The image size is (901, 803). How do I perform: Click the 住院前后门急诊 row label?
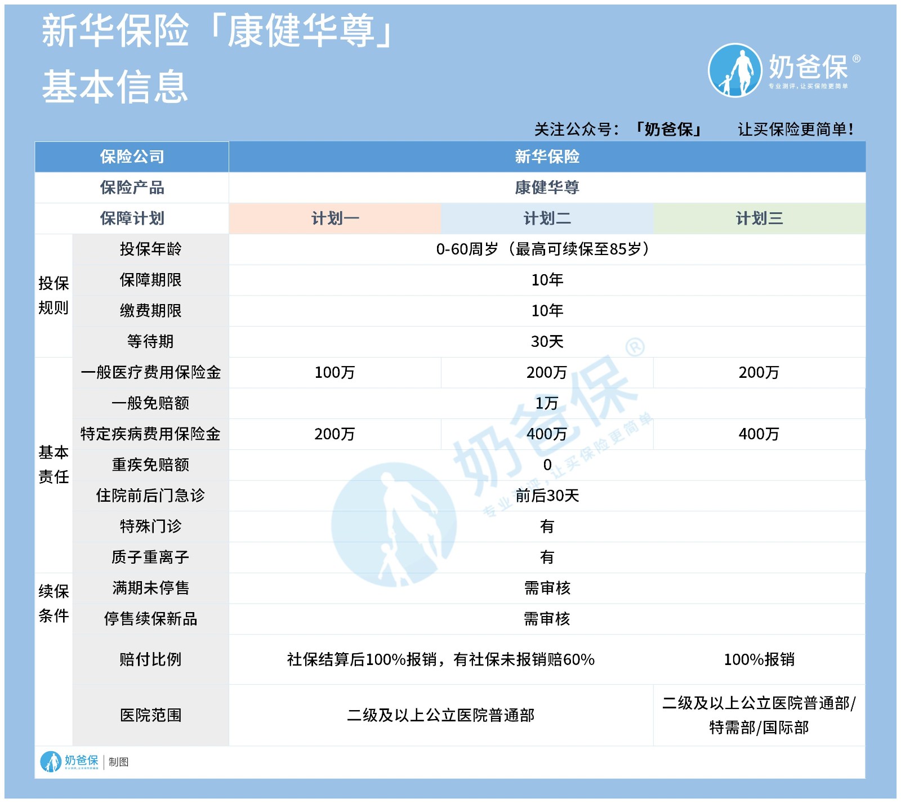pyautogui.click(x=150, y=496)
